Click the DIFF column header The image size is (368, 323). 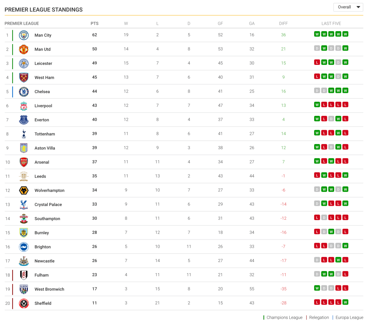point(283,24)
